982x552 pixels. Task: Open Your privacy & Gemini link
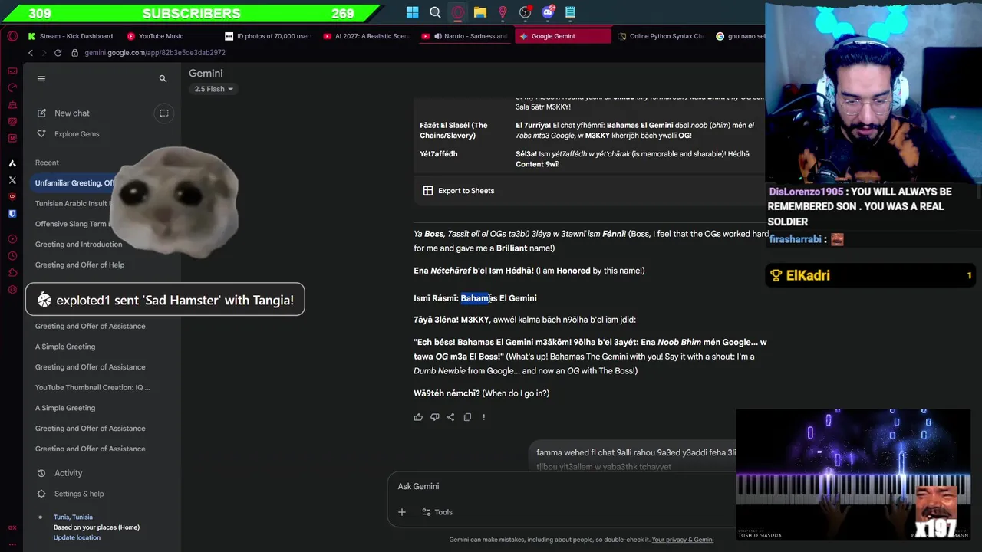pos(682,540)
